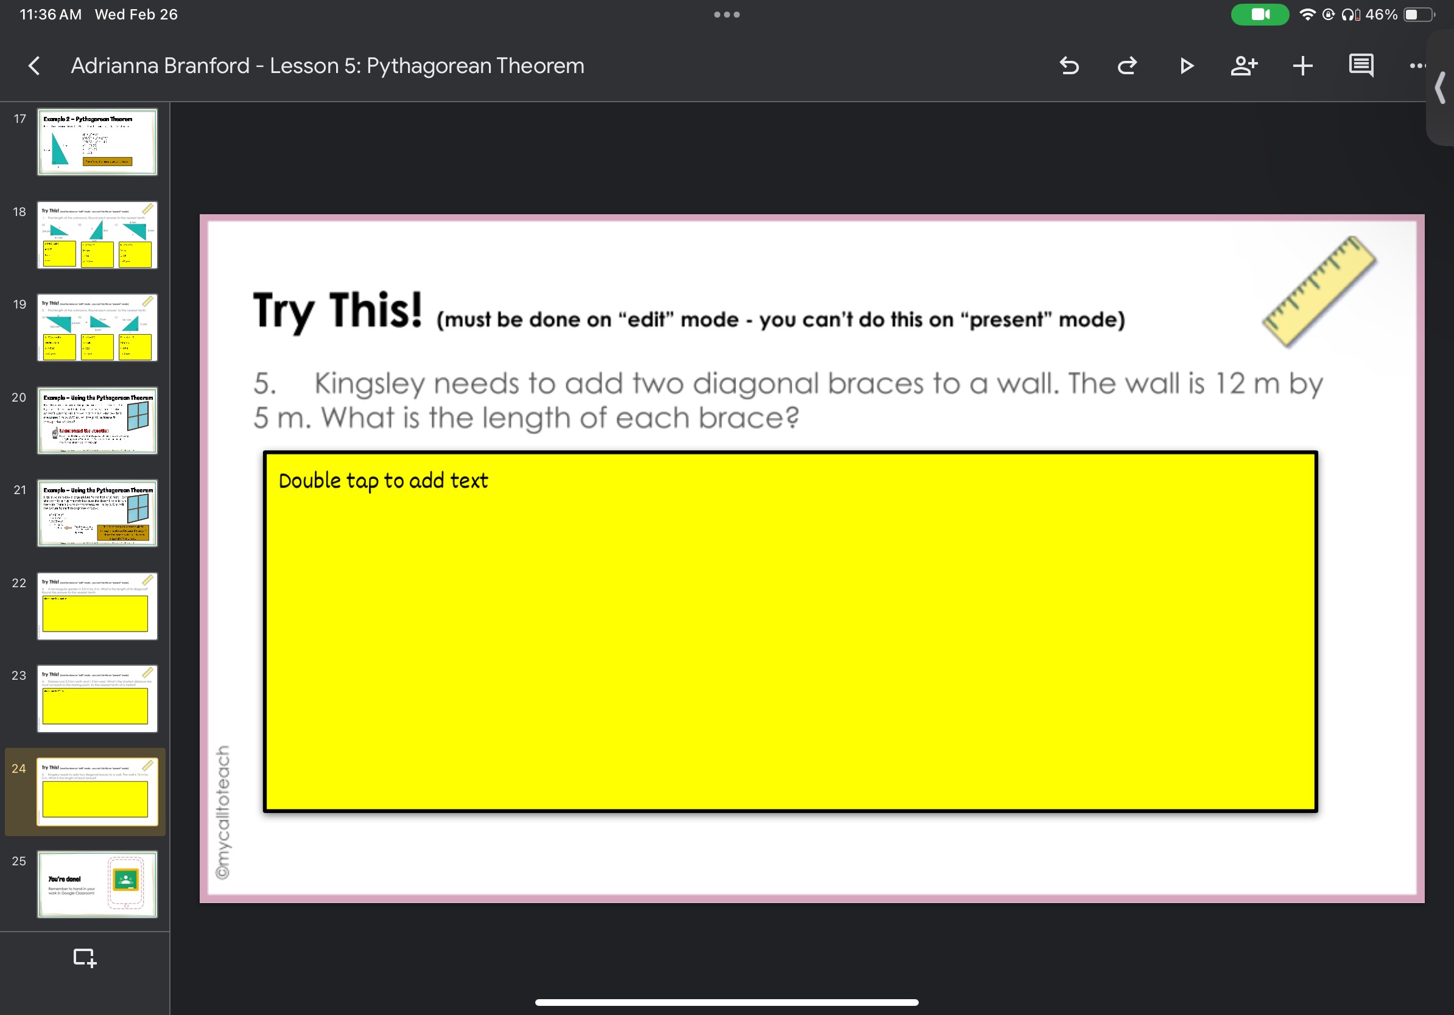
Task: Select slide 22 thumbnail
Action: click(97, 605)
